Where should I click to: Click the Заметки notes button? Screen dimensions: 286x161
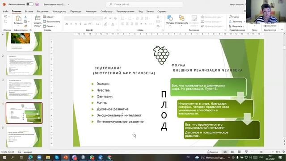coord(213,152)
